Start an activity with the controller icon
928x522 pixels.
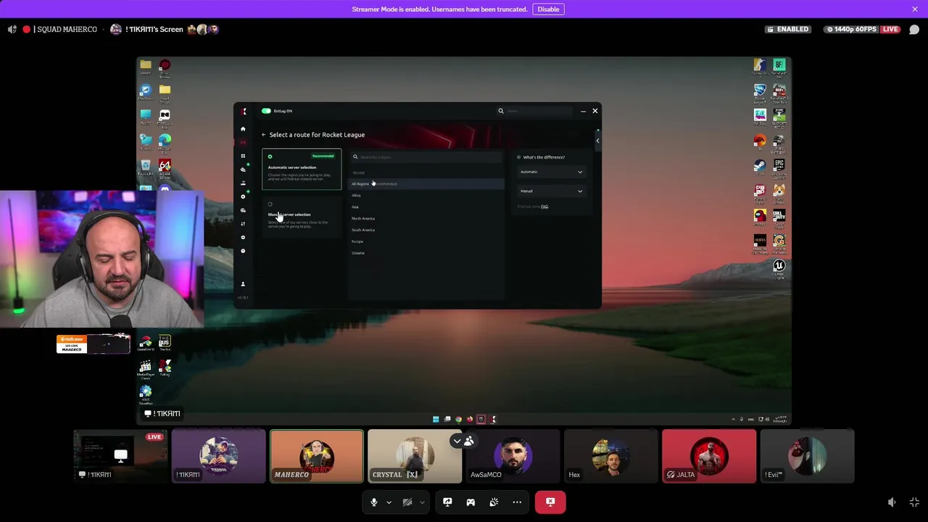click(x=471, y=502)
